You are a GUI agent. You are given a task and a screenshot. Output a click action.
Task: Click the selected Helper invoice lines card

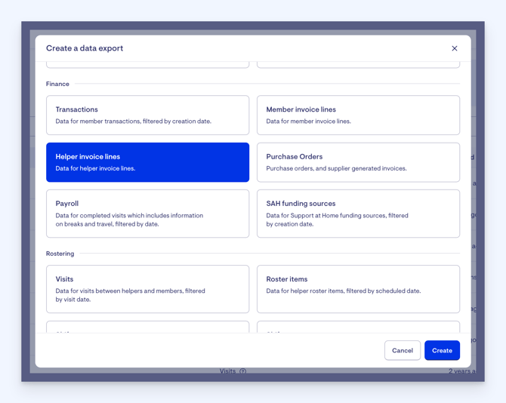147,162
